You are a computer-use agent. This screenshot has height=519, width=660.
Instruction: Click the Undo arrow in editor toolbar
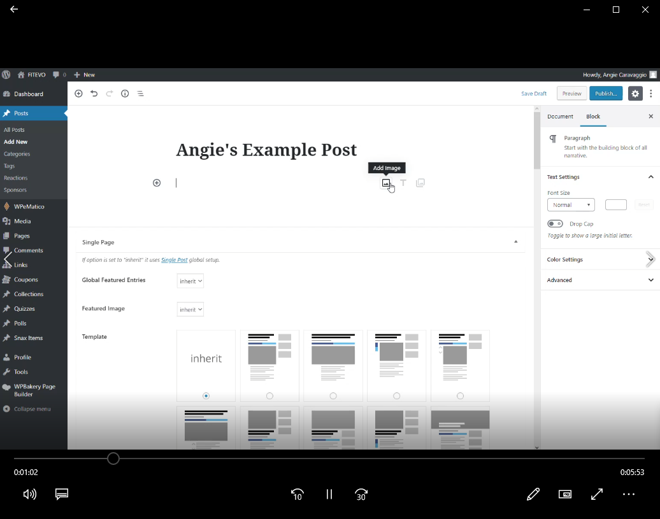[94, 94]
